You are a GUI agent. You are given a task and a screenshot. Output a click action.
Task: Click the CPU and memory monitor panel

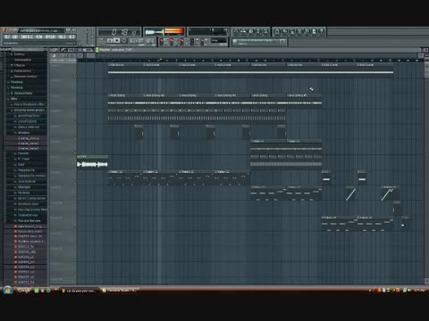click(x=208, y=31)
